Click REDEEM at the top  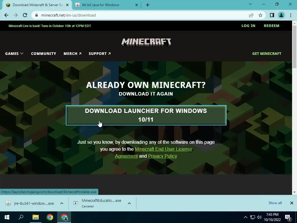271,26
